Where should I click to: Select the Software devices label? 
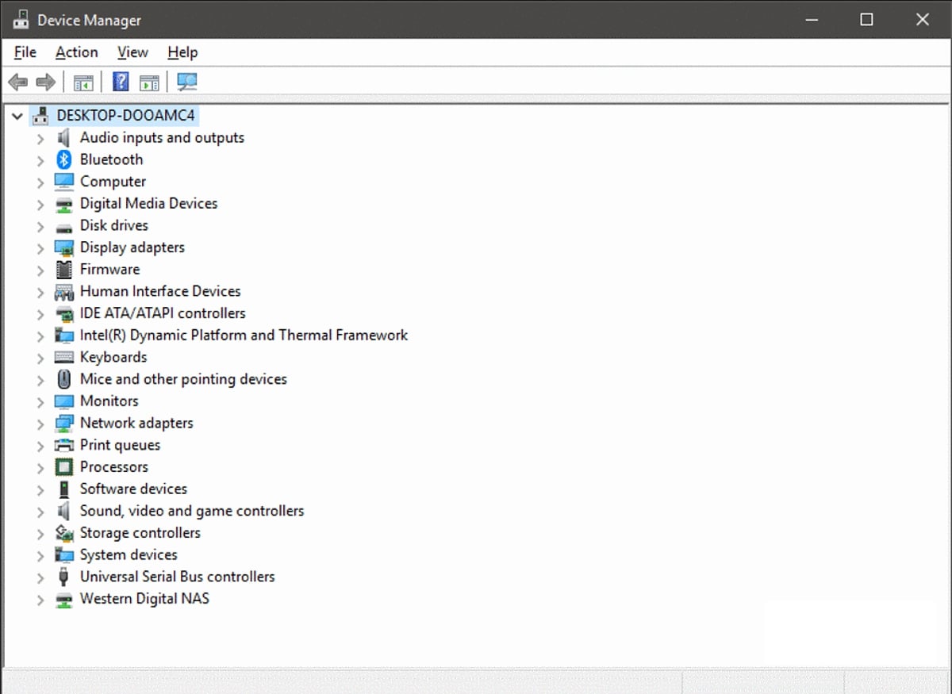[x=133, y=489]
